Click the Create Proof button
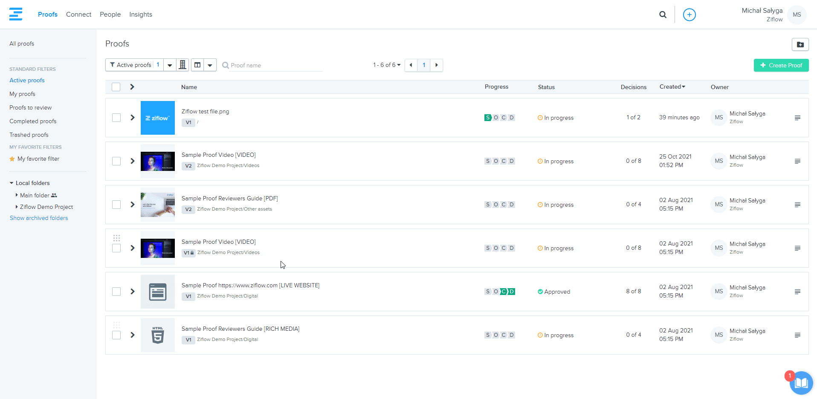Screen dimensions: 817x399 coord(781,65)
